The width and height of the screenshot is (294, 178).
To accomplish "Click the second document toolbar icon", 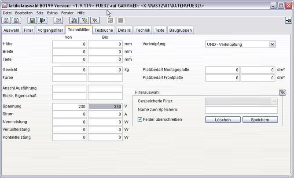I will pyautogui.click(x=16, y=21).
